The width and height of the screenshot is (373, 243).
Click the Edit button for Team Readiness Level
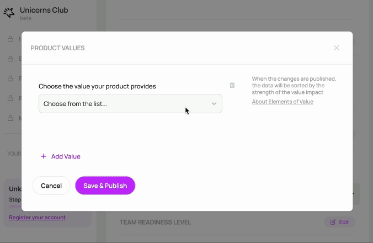(x=339, y=222)
